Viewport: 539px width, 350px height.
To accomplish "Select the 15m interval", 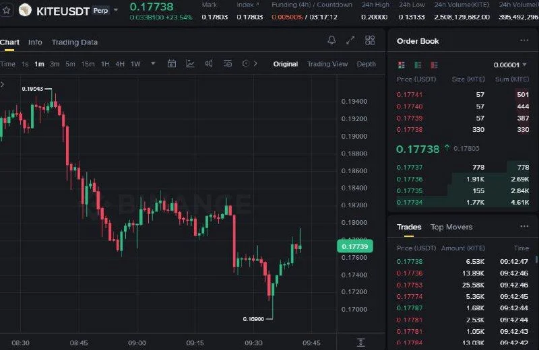I will [x=88, y=64].
